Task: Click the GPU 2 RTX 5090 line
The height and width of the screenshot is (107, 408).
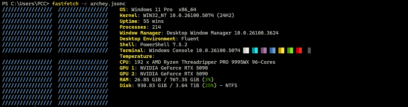Action: [x=164, y=74]
